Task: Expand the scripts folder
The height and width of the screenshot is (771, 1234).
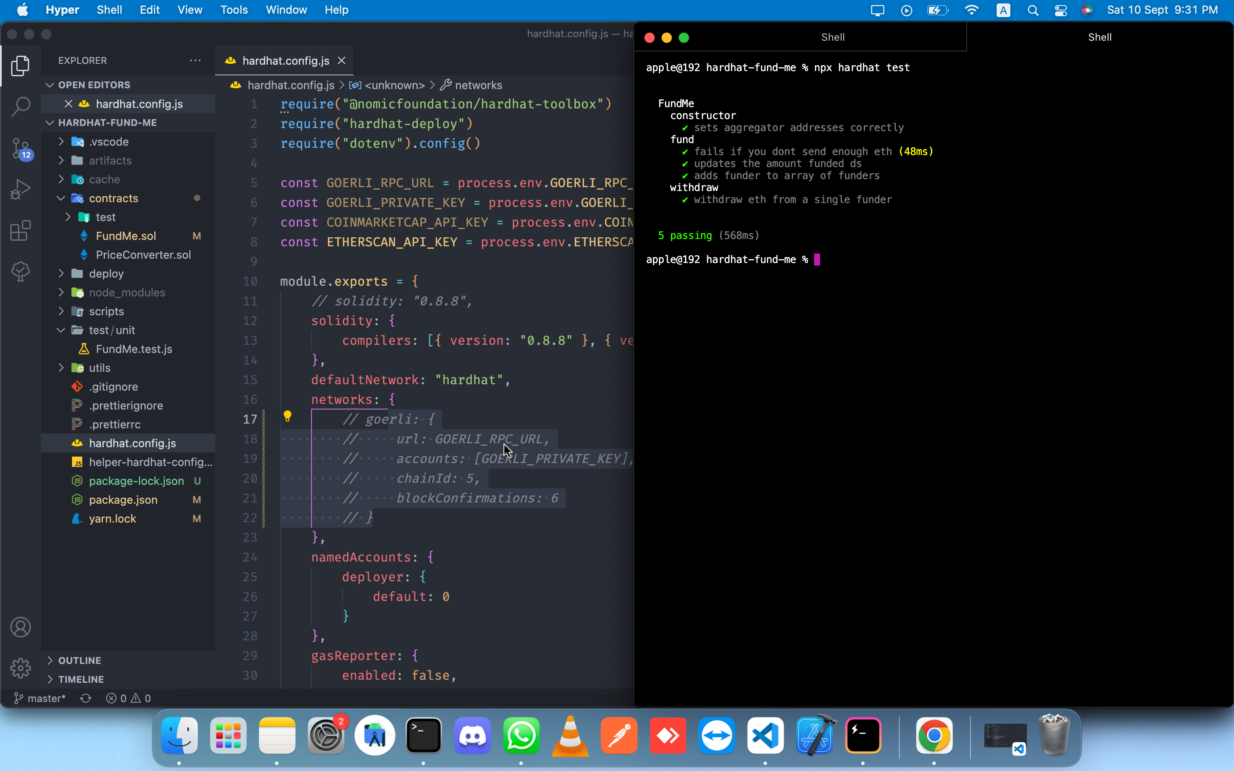Action: [61, 311]
